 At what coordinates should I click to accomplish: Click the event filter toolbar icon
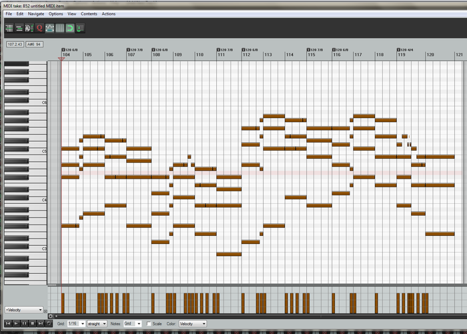(x=9, y=28)
